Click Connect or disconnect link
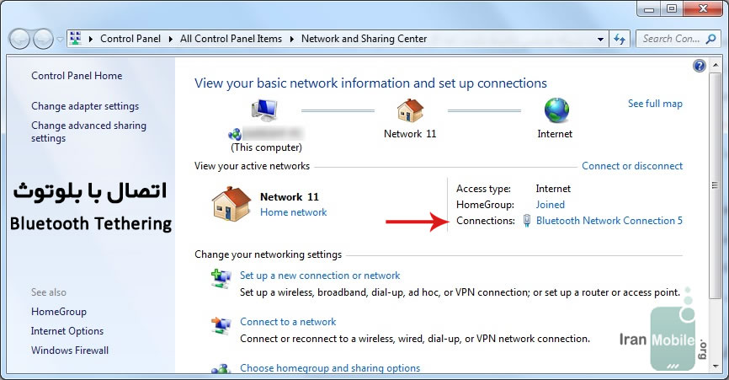 tap(632, 166)
